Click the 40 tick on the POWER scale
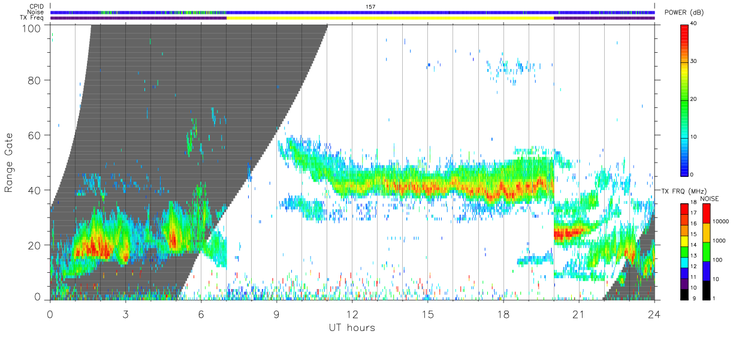The width and height of the screenshot is (736, 340). [x=694, y=24]
